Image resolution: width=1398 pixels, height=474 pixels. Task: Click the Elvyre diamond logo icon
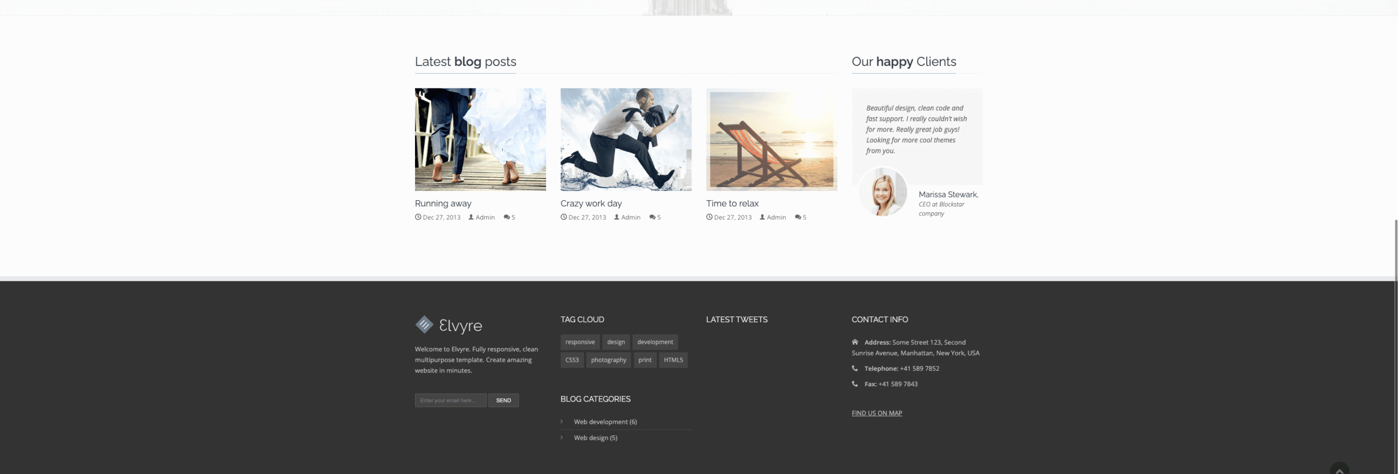pyautogui.click(x=424, y=325)
